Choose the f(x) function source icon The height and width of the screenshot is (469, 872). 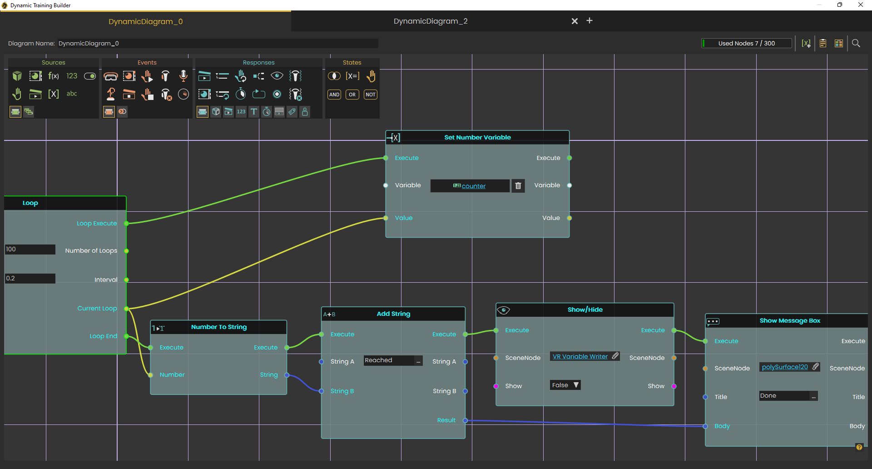pos(54,76)
